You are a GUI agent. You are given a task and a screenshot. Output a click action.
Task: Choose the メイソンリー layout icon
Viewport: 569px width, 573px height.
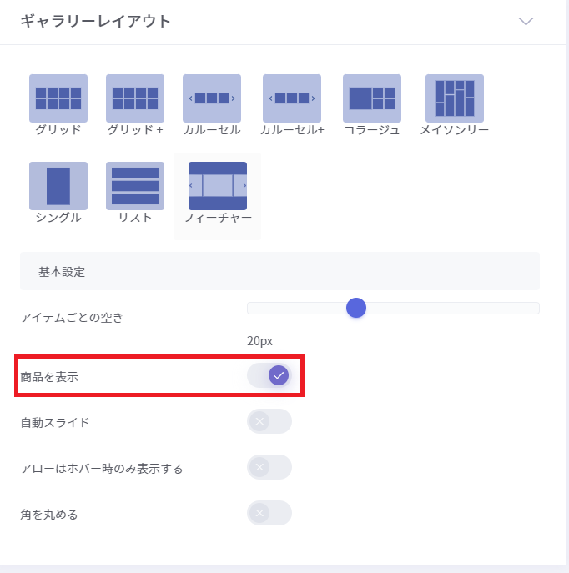click(455, 98)
